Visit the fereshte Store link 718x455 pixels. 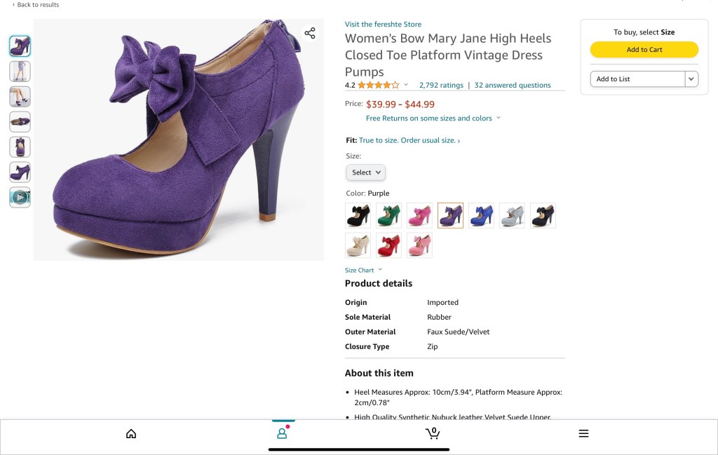click(383, 25)
